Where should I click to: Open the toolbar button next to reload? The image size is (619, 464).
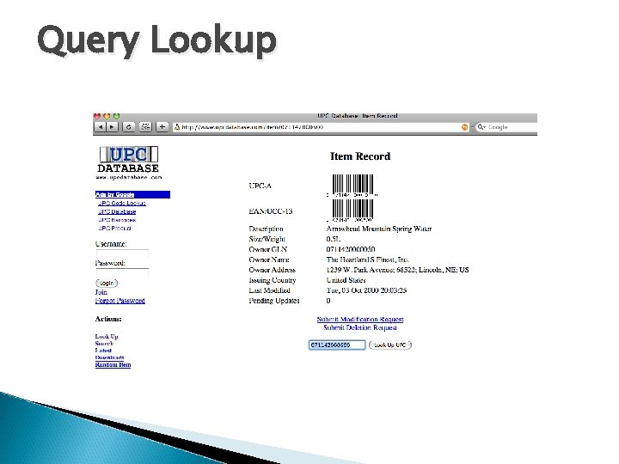(x=145, y=127)
